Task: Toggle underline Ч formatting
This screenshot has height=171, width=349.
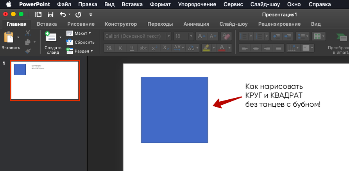Action: [132, 48]
